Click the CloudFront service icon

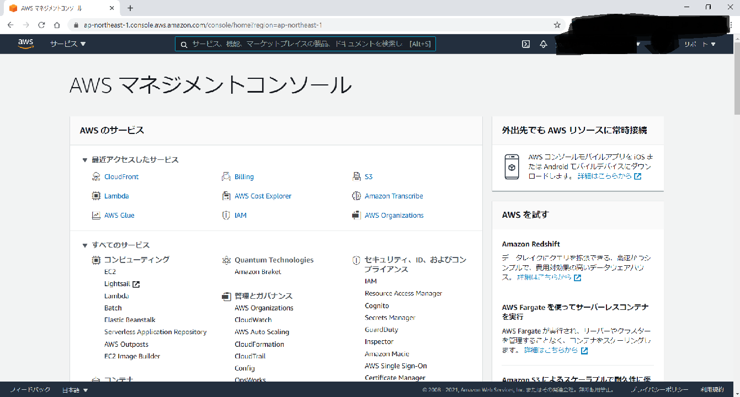(96, 177)
